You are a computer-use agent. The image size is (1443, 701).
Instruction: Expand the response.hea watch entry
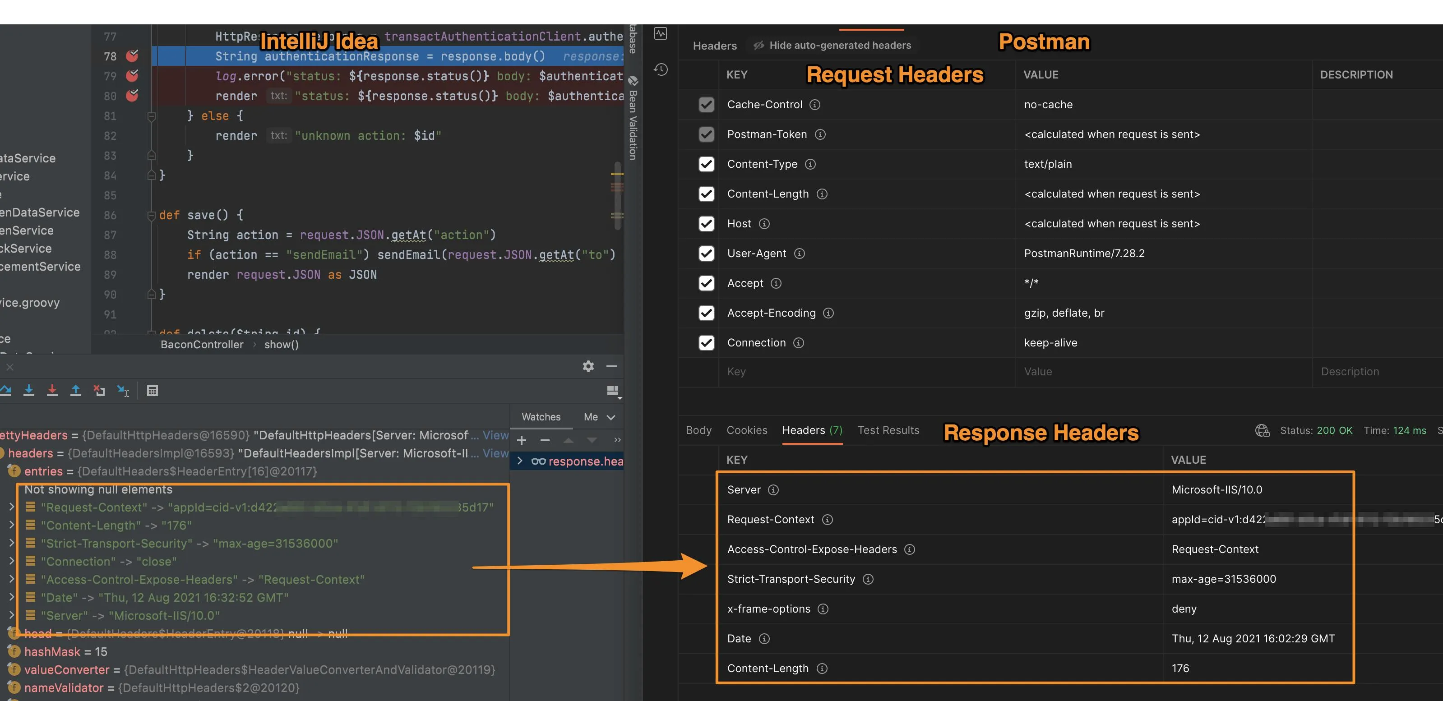click(520, 461)
